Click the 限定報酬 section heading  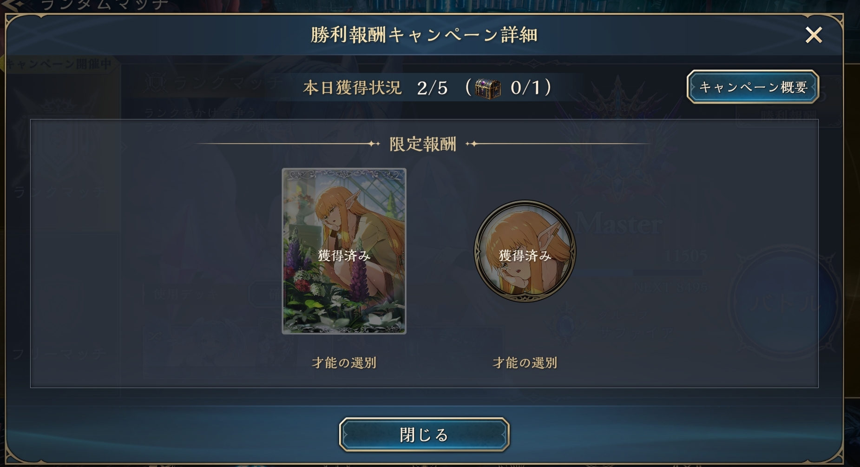click(423, 144)
